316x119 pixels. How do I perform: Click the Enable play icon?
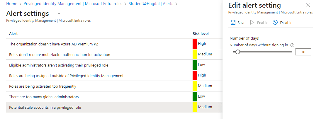point(252,23)
